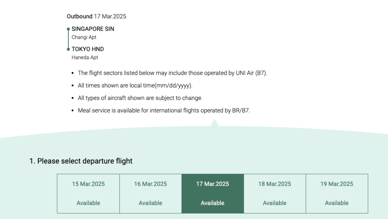388x219 pixels.
Task: Click the Haneda Apt airport name
Action: tap(85, 58)
